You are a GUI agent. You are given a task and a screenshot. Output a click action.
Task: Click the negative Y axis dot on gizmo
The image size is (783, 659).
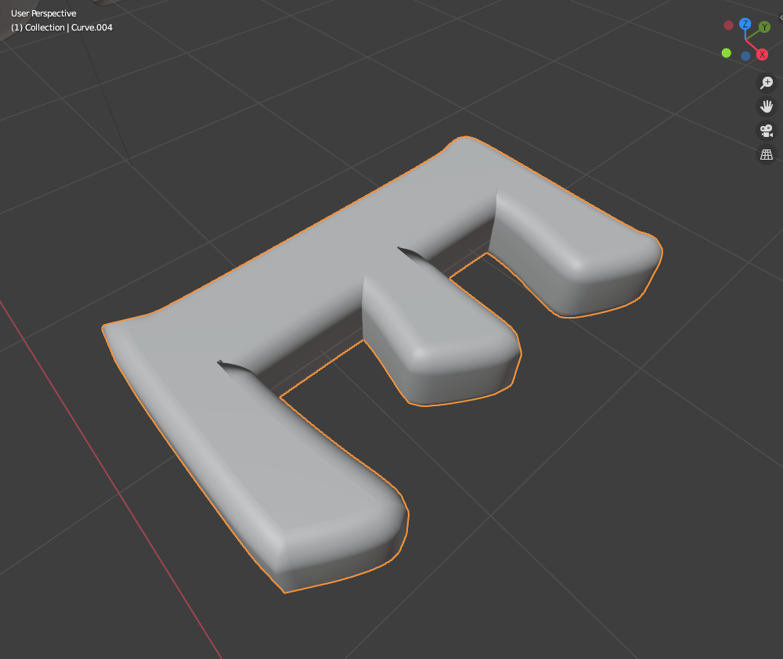click(x=726, y=53)
